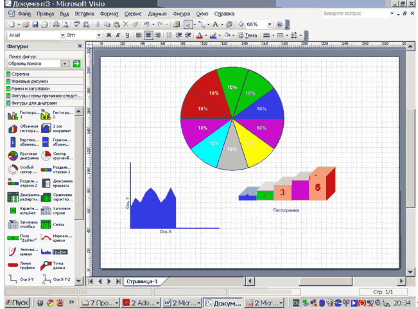Toggle italic К formatting

(118, 35)
